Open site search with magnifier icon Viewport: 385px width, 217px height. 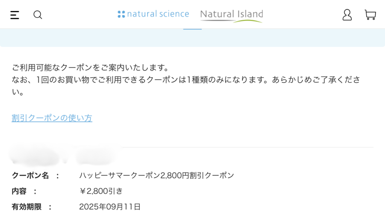pyautogui.click(x=38, y=15)
